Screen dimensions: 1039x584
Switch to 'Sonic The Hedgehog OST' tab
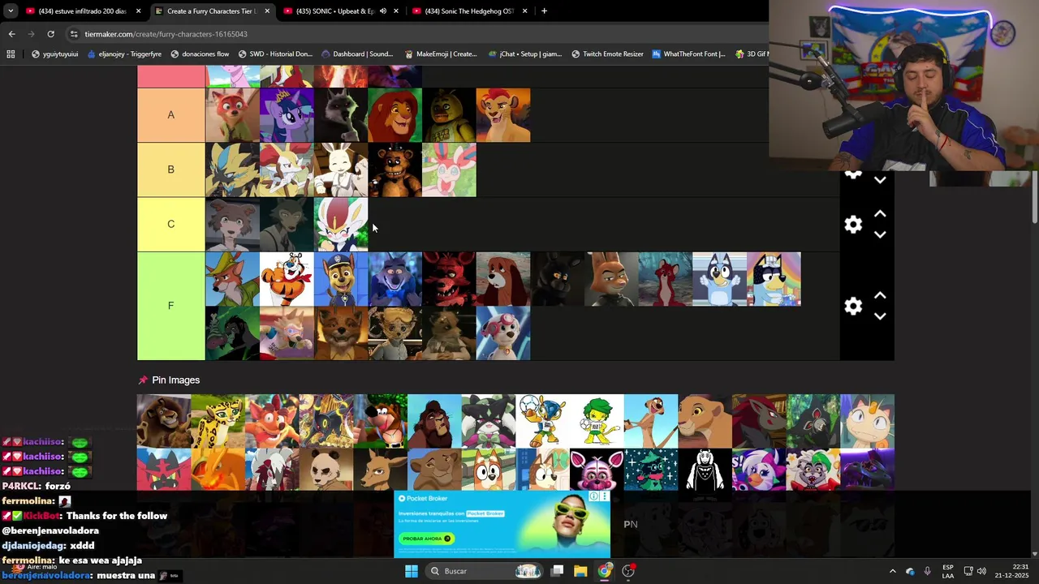click(469, 11)
